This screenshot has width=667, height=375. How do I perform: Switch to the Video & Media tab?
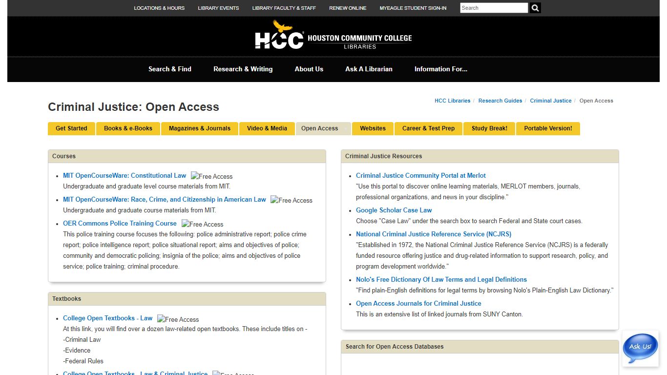point(267,128)
